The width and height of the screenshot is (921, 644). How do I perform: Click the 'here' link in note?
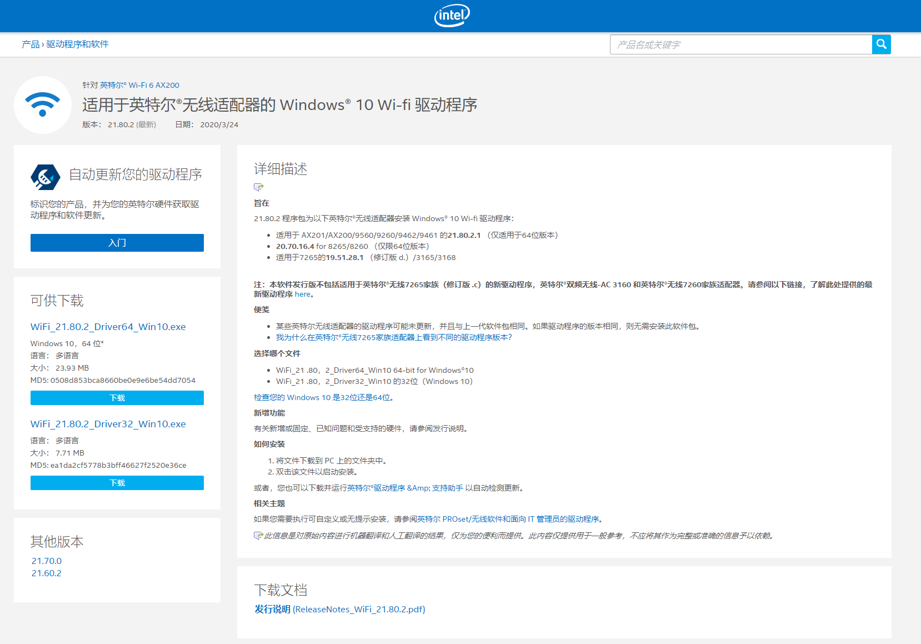303,294
